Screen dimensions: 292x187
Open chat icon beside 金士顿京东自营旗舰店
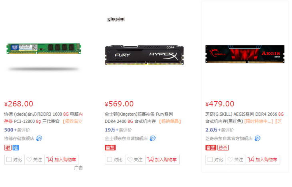[152, 138]
